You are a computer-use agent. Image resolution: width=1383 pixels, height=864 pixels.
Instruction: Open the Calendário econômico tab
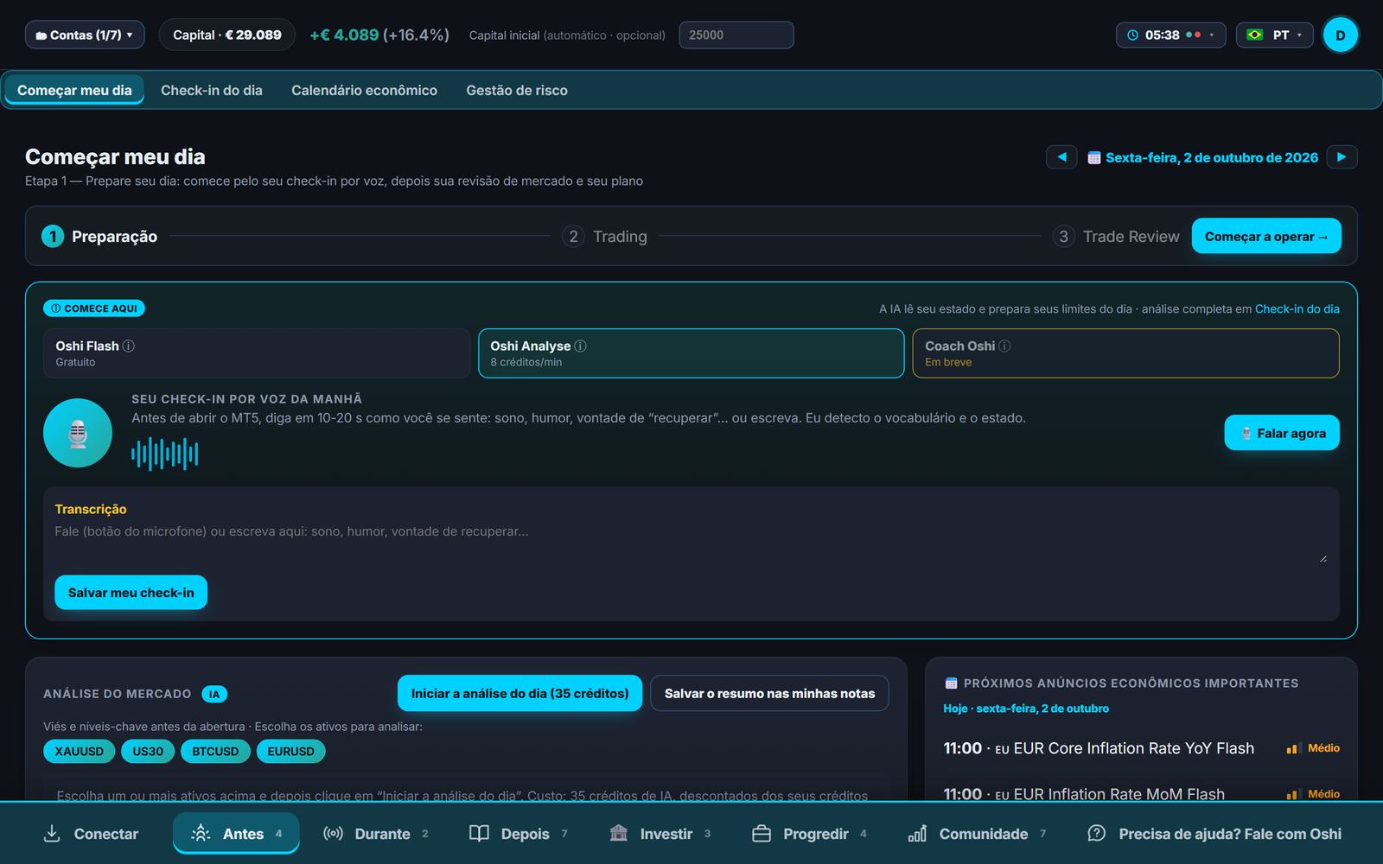(x=364, y=91)
